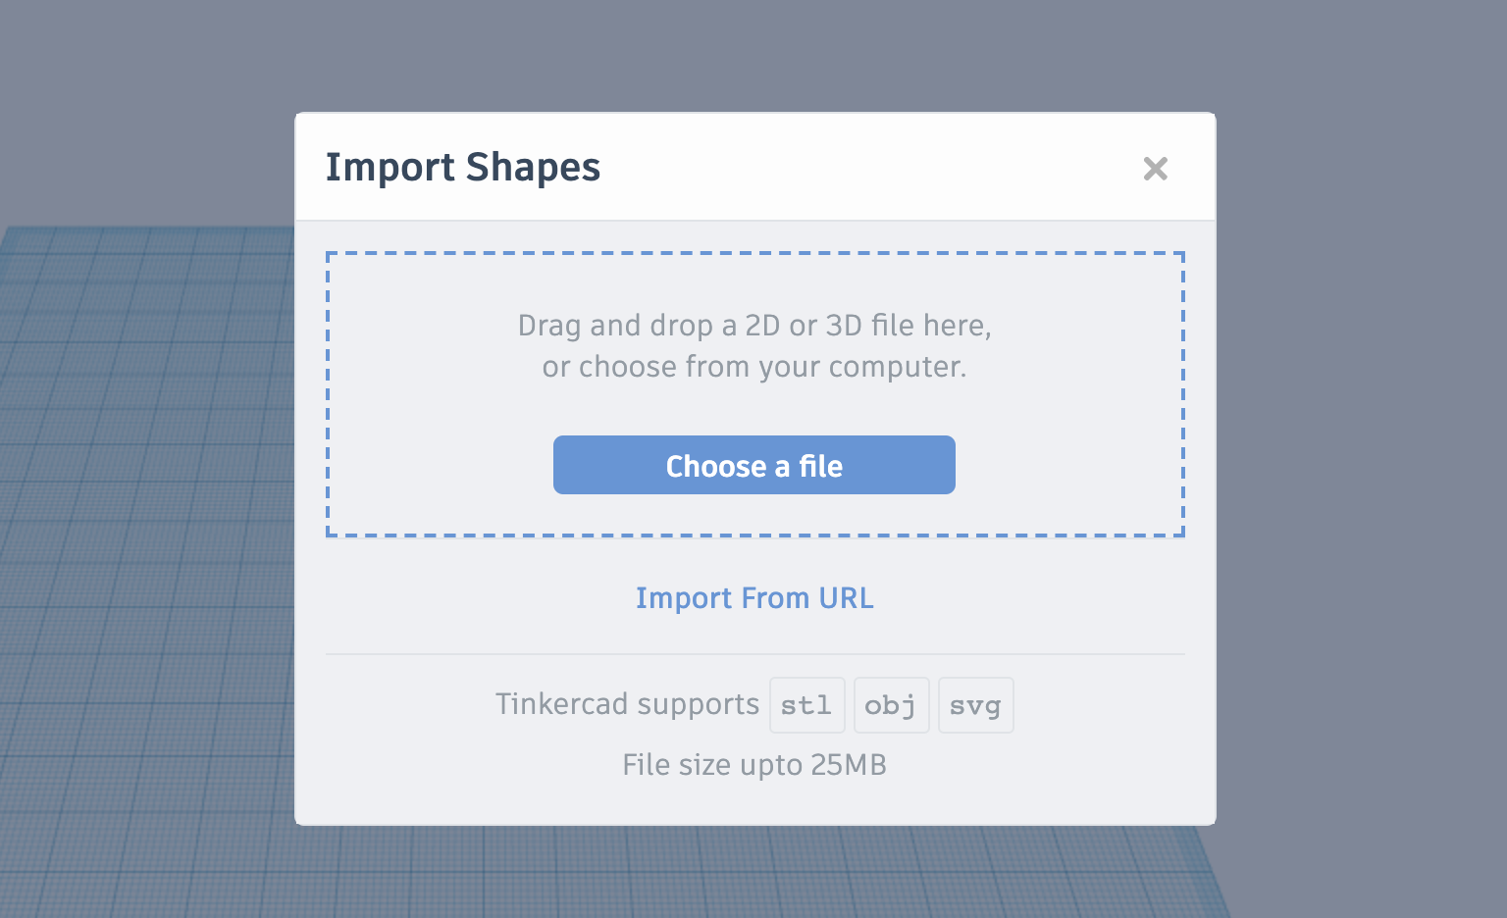
Task: Select the Choose a file label text
Action: click(753, 466)
